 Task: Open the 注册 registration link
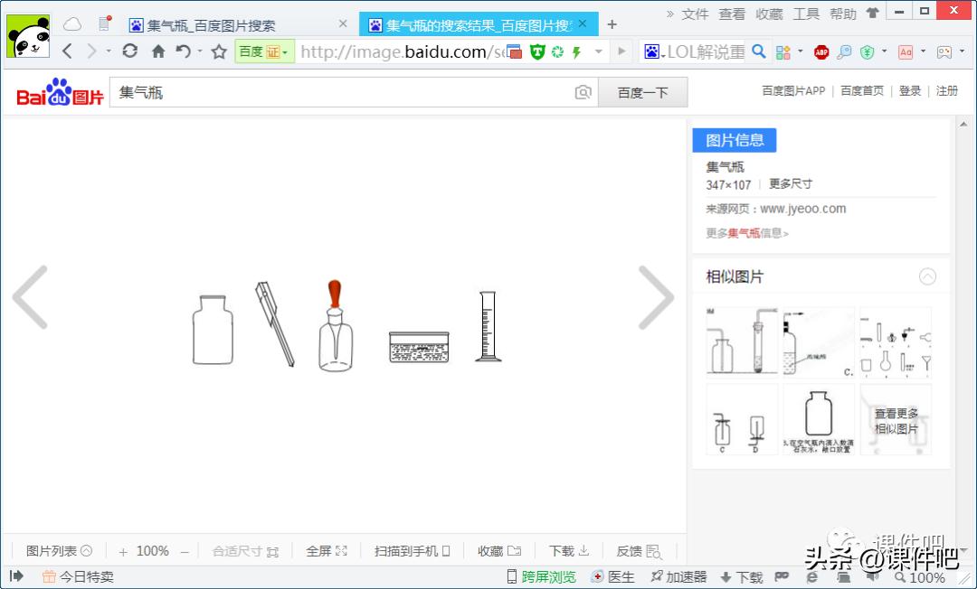coord(947,91)
